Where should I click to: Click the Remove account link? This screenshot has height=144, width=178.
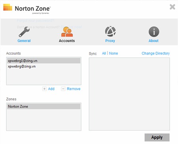(x=74, y=89)
